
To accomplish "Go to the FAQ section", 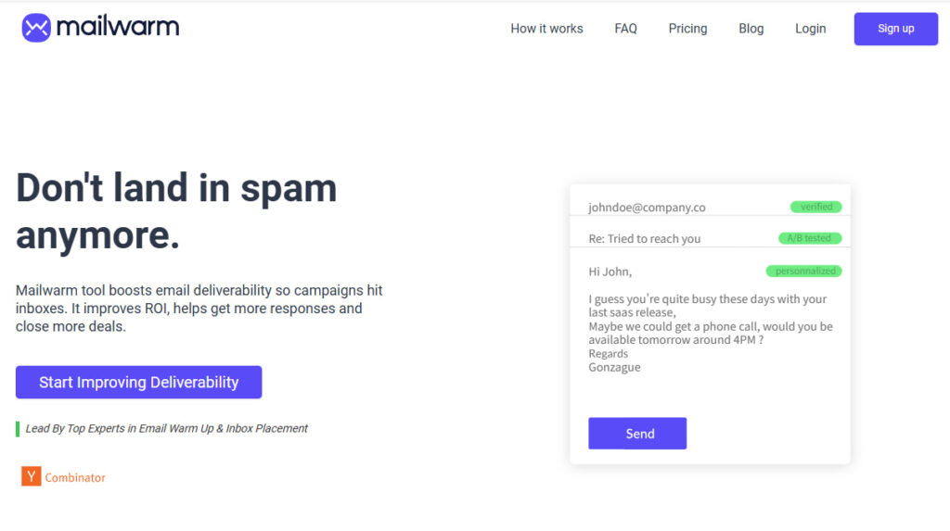I will (625, 29).
